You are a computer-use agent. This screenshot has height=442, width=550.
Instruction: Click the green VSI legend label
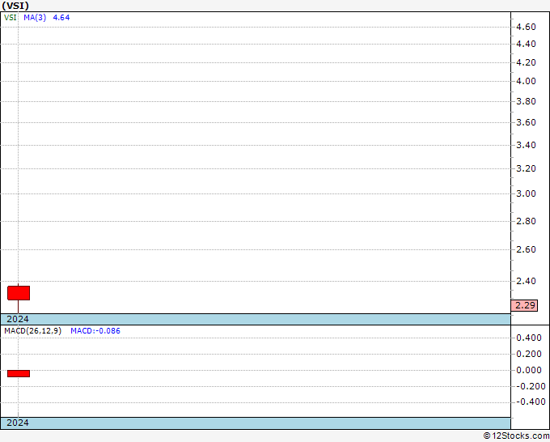pos(10,18)
